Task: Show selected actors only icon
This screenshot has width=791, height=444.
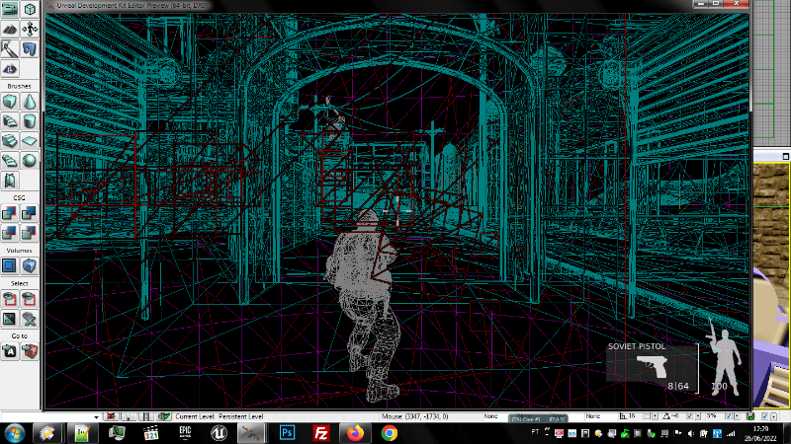Action: (x=10, y=299)
